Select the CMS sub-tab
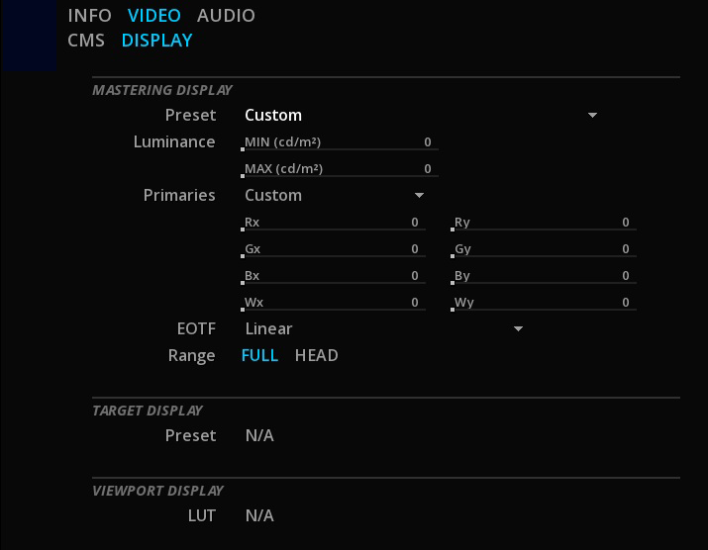Image resolution: width=708 pixels, height=550 pixels. point(86,41)
